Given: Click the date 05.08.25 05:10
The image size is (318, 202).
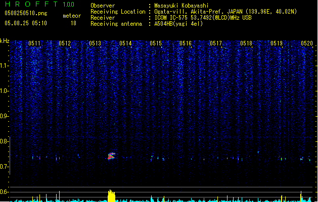Looking at the screenshot, I should tap(26, 23).
